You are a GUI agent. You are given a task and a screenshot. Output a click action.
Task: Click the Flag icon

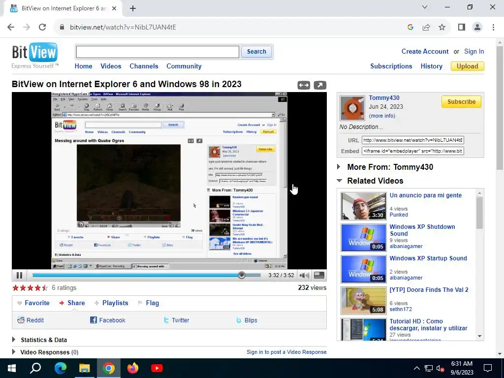(x=140, y=303)
